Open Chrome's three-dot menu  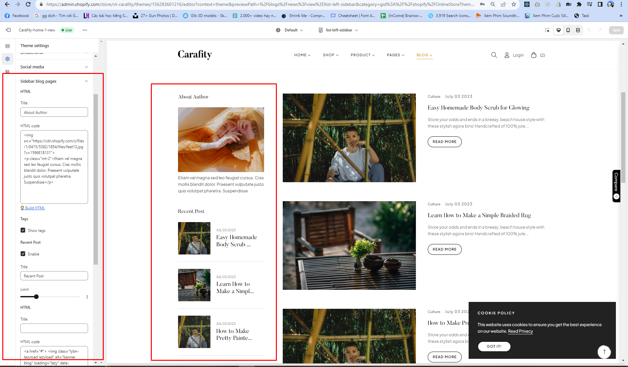point(621,4)
